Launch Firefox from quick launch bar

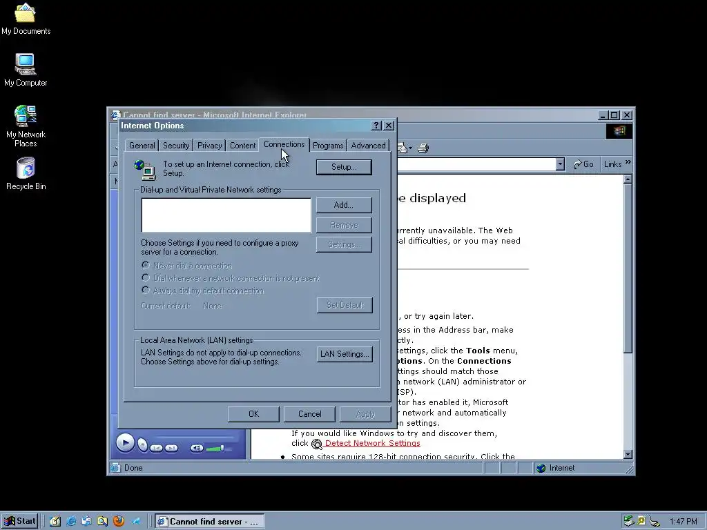(x=119, y=521)
